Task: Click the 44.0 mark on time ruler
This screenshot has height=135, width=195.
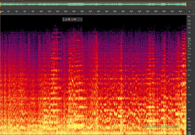Action: tap(180, 11)
